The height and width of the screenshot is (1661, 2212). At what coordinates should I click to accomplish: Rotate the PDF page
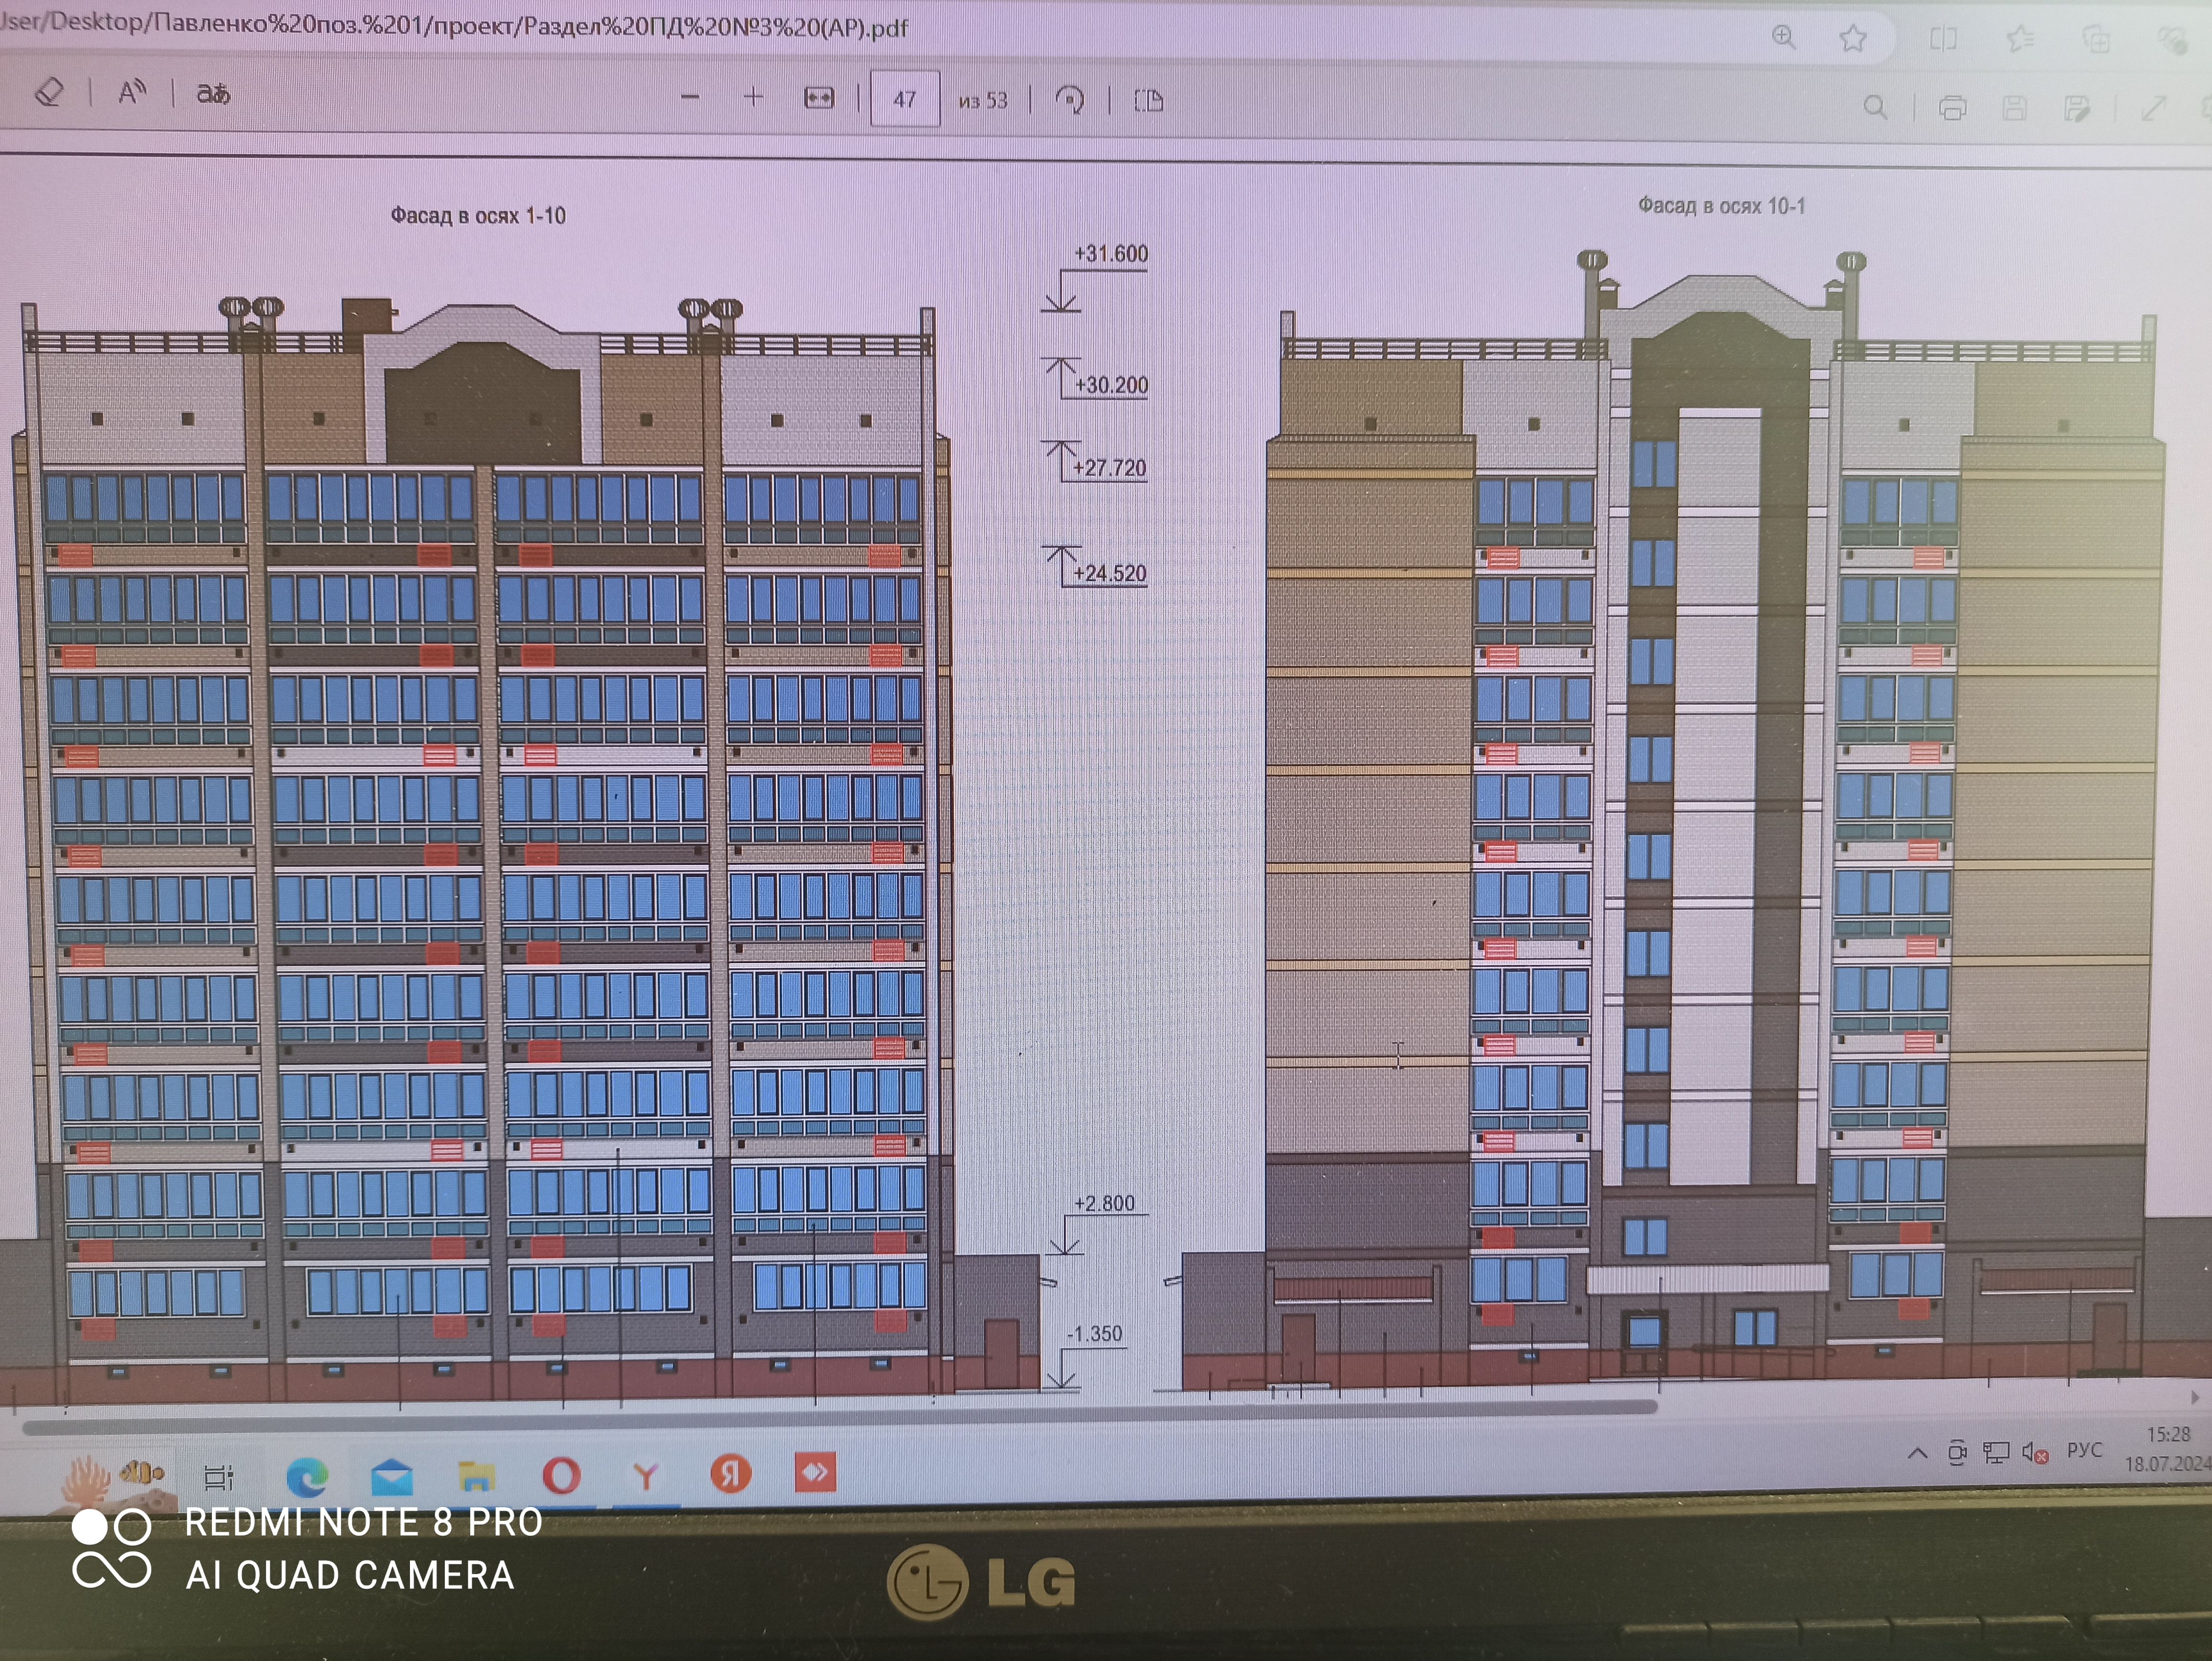click(x=1069, y=100)
